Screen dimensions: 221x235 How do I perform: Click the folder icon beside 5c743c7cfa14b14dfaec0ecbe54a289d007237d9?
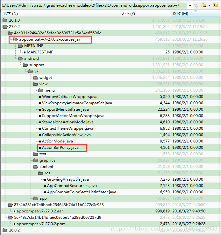10,218
